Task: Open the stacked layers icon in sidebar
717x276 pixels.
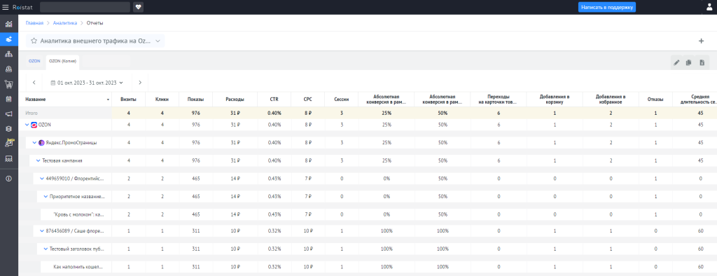Action: [8, 129]
